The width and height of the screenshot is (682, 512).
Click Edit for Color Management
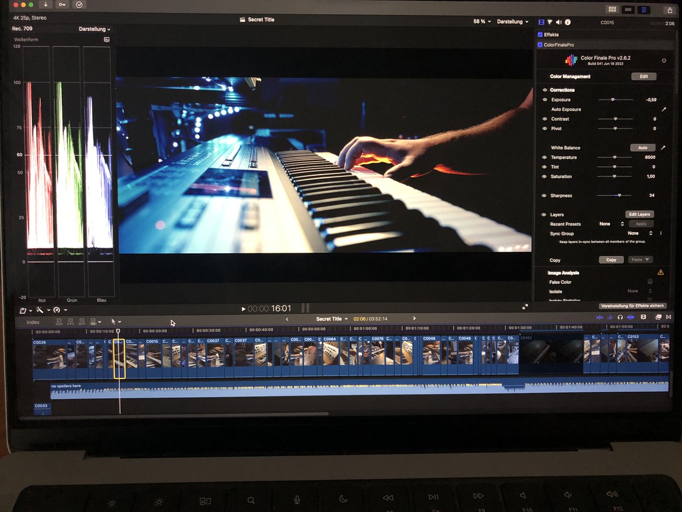coord(643,76)
